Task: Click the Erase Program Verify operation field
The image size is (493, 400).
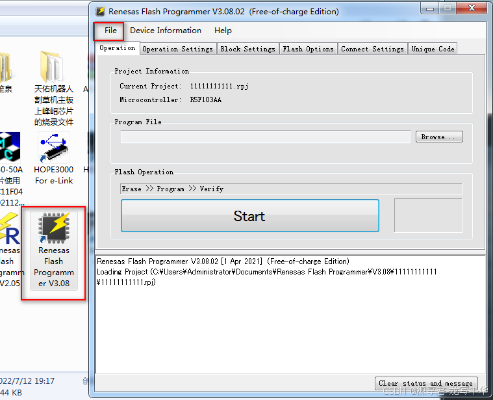Action: pos(291,189)
